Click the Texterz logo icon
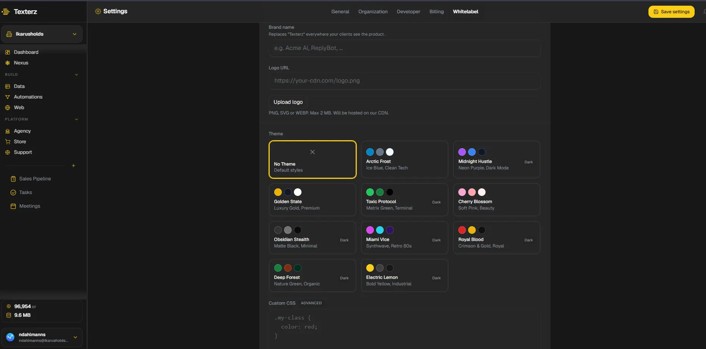 [6, 12]
